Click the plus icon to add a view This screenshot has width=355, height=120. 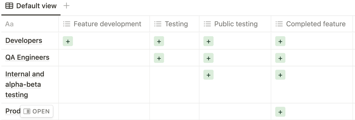tap(67, 6)
